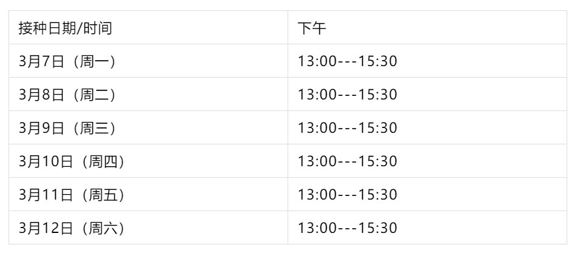Click the time slot for 3月12日
The width and height of the screenshot is (580, 256).
tap(347, 228)
